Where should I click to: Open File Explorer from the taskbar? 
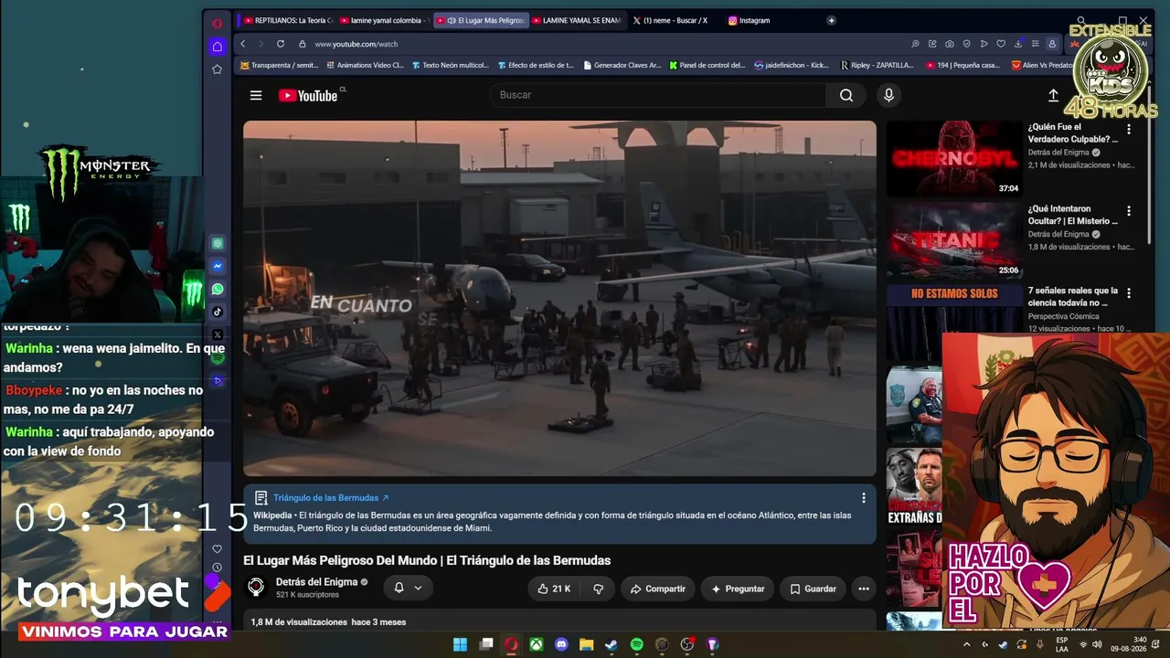[587, 644]
